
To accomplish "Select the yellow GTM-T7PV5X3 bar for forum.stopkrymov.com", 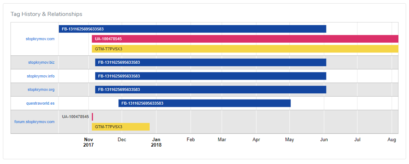I will pyautogui.click(x=121, y=127).
